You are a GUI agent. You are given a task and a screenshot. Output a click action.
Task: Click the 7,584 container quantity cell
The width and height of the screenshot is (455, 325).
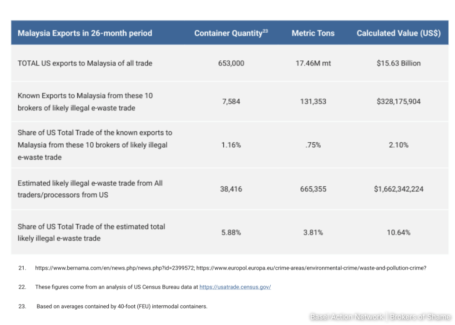point(231,101)
